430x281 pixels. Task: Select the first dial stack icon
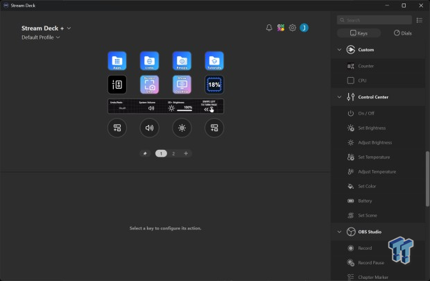point(117,128)
